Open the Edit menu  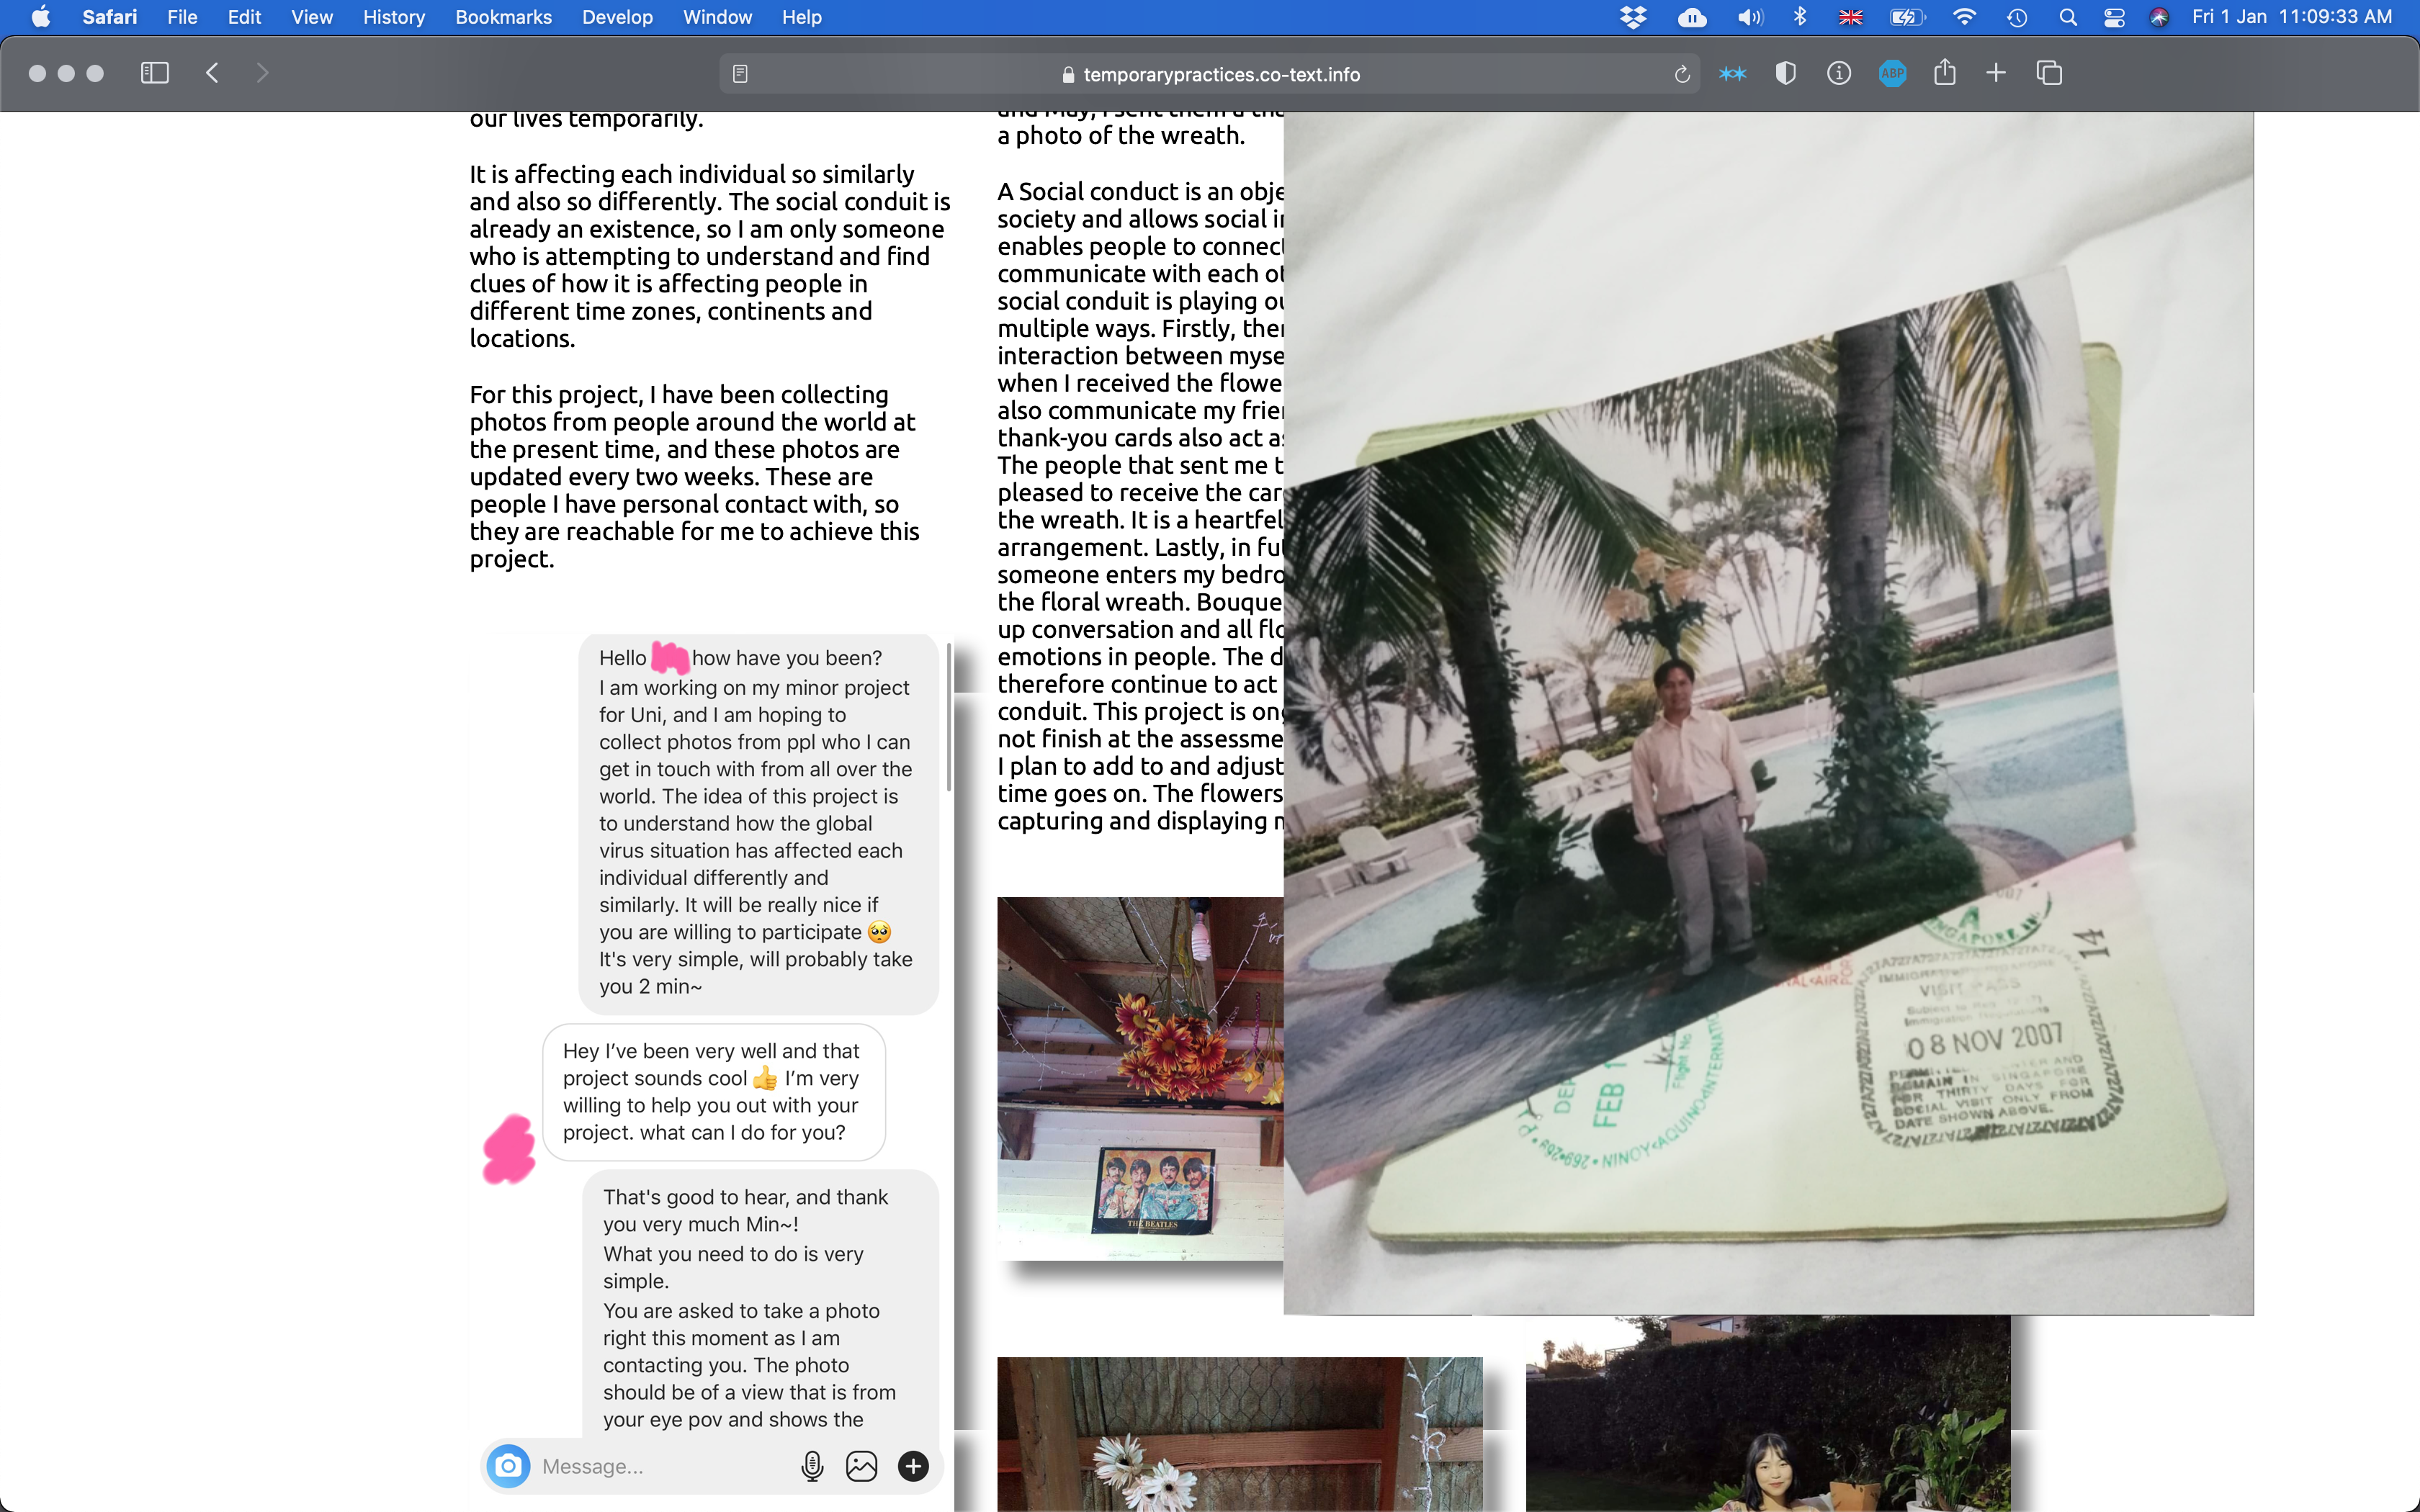[244, 17]
